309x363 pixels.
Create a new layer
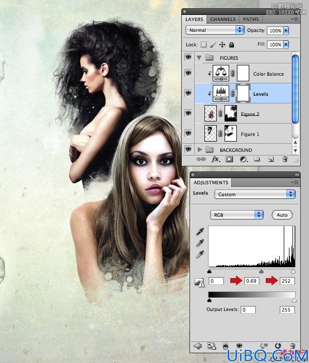pos(271,159)
